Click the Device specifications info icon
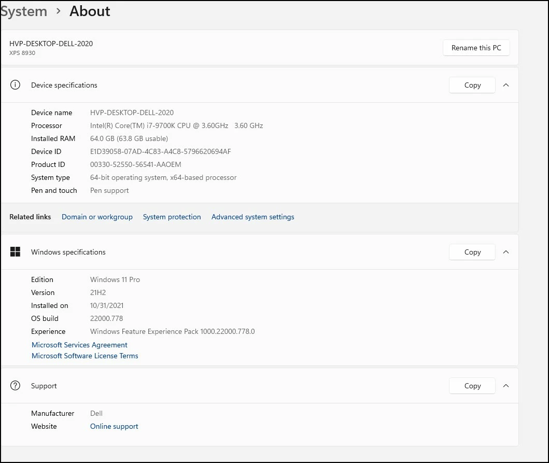Image resolution: width=549 pixels, height=463 pixels. pos(15,85)
